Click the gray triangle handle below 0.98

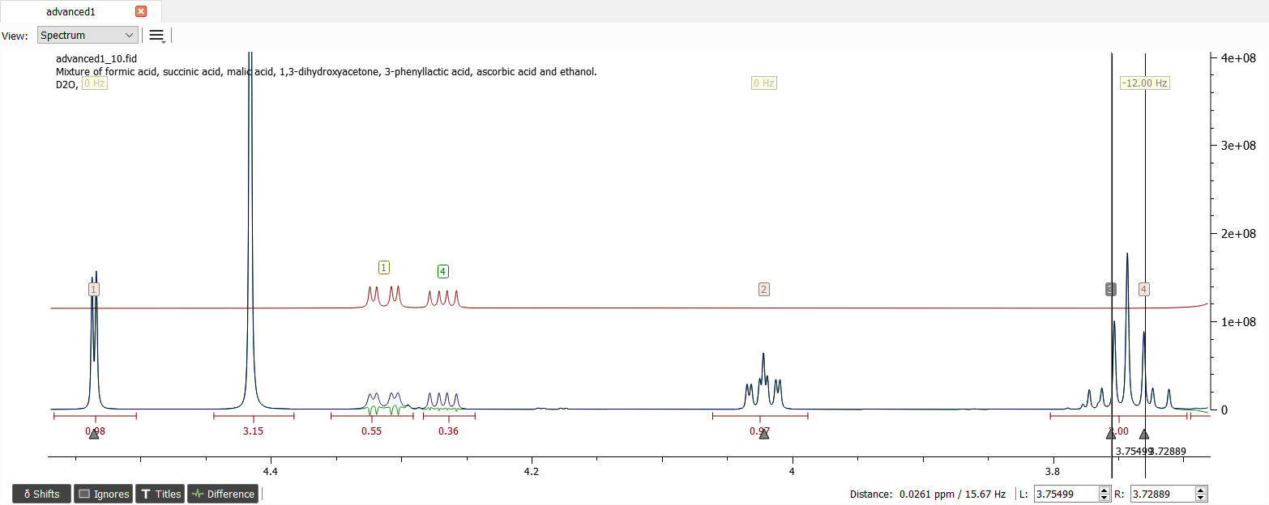94,435
